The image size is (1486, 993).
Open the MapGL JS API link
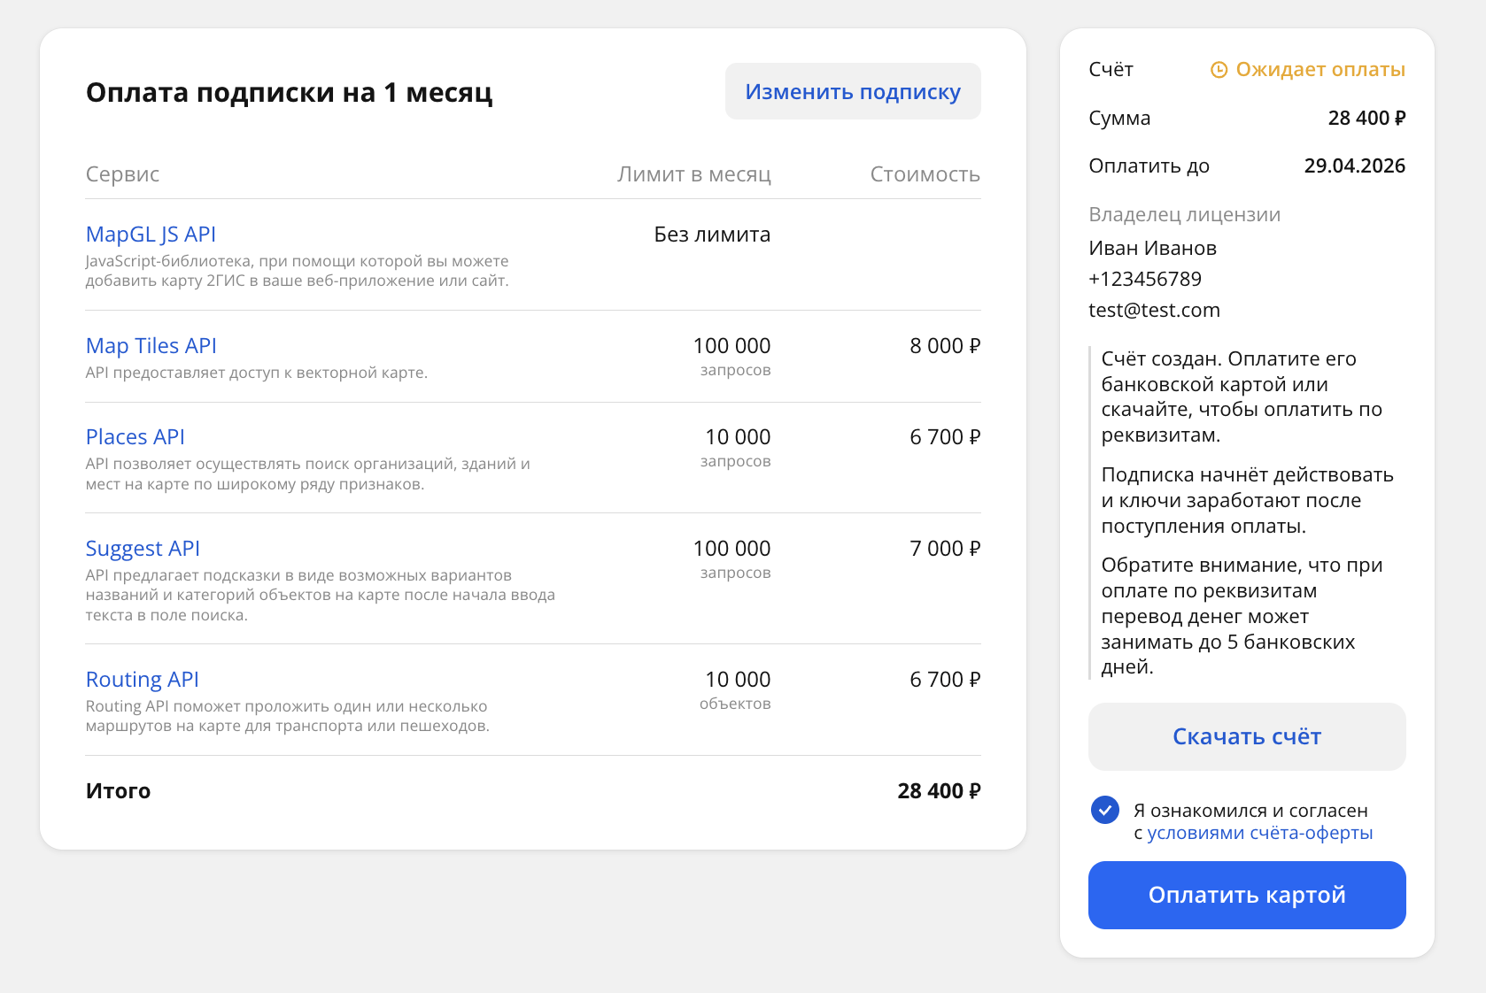151,235
